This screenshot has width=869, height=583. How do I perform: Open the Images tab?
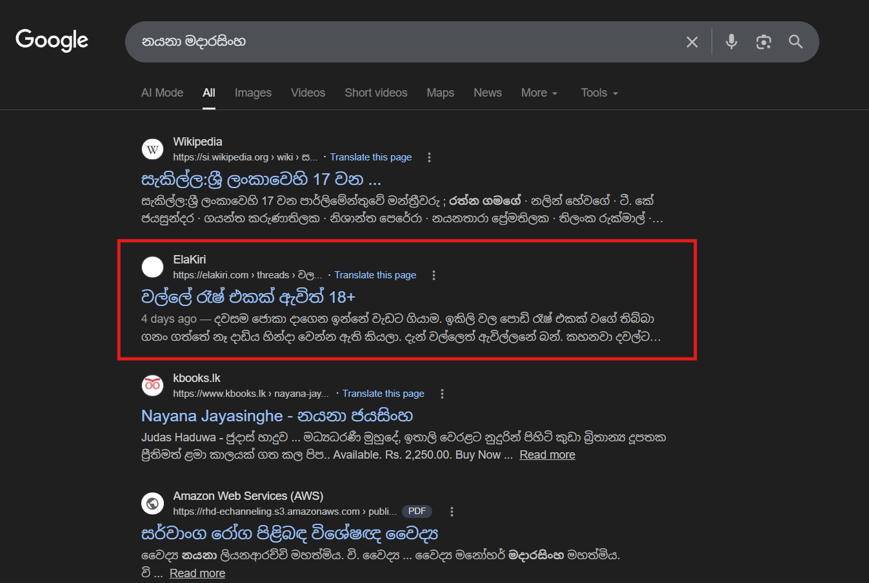253,93
